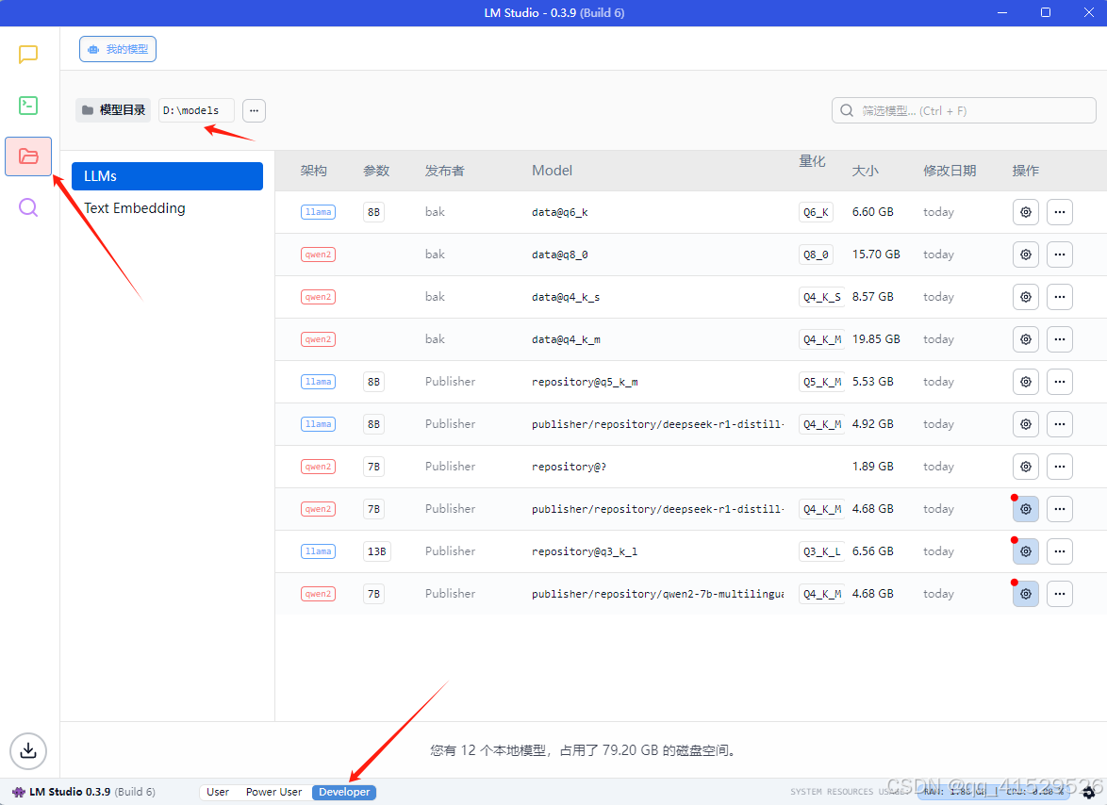
Task: Sort by 量化 column header
Action: pos(812,161)
